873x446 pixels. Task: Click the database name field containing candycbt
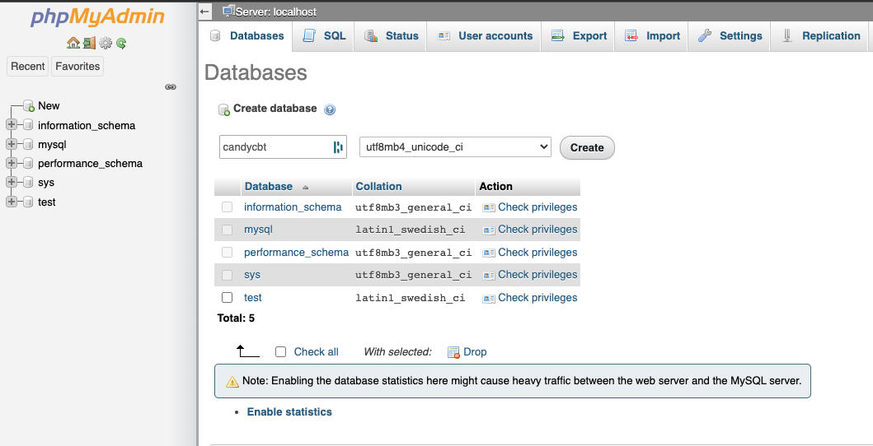pos(283,147)
